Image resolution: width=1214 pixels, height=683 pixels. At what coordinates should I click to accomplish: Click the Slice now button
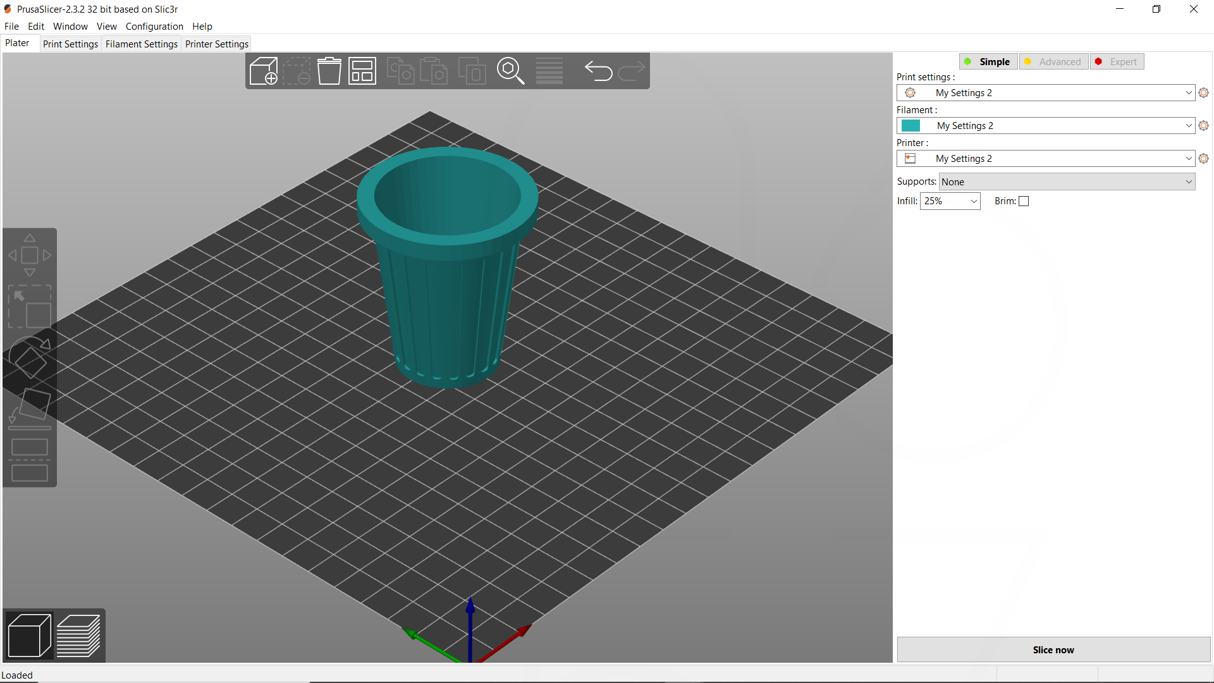(x=1053, y=650)
